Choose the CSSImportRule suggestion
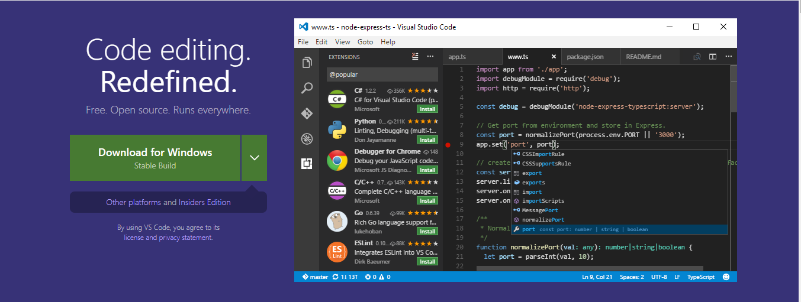Screen dimensions: 801x302 tap(619, 154)
